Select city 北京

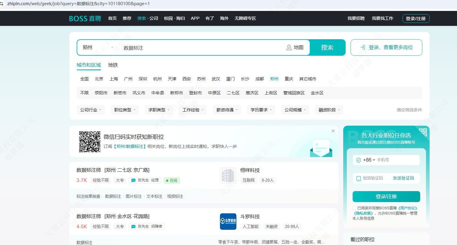point(99,79)
